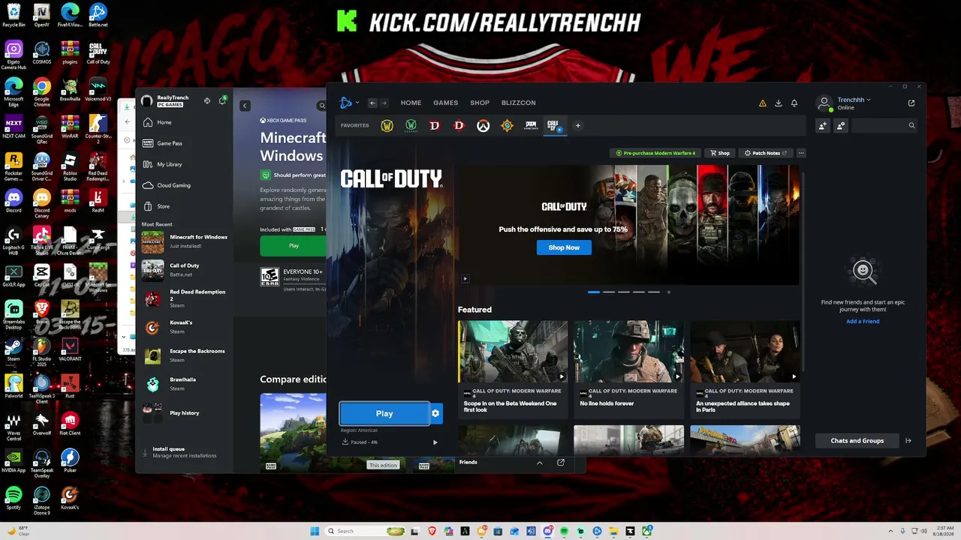
Task: Open friend management icon beside Add Friend
Action: (840, 126)
